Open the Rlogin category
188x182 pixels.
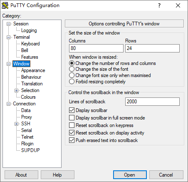point(27,144)
